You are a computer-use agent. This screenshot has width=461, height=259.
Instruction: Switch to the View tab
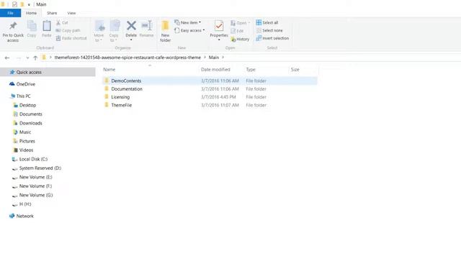tap(71, 13)
